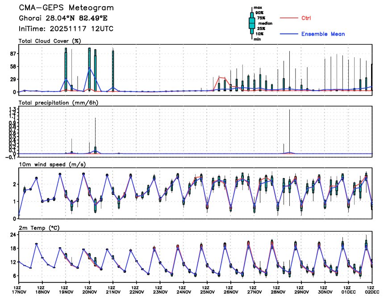Screen dimensions: 384x299
Task: Select the Total Cloud Cover panel title
Action: [49, 41]
